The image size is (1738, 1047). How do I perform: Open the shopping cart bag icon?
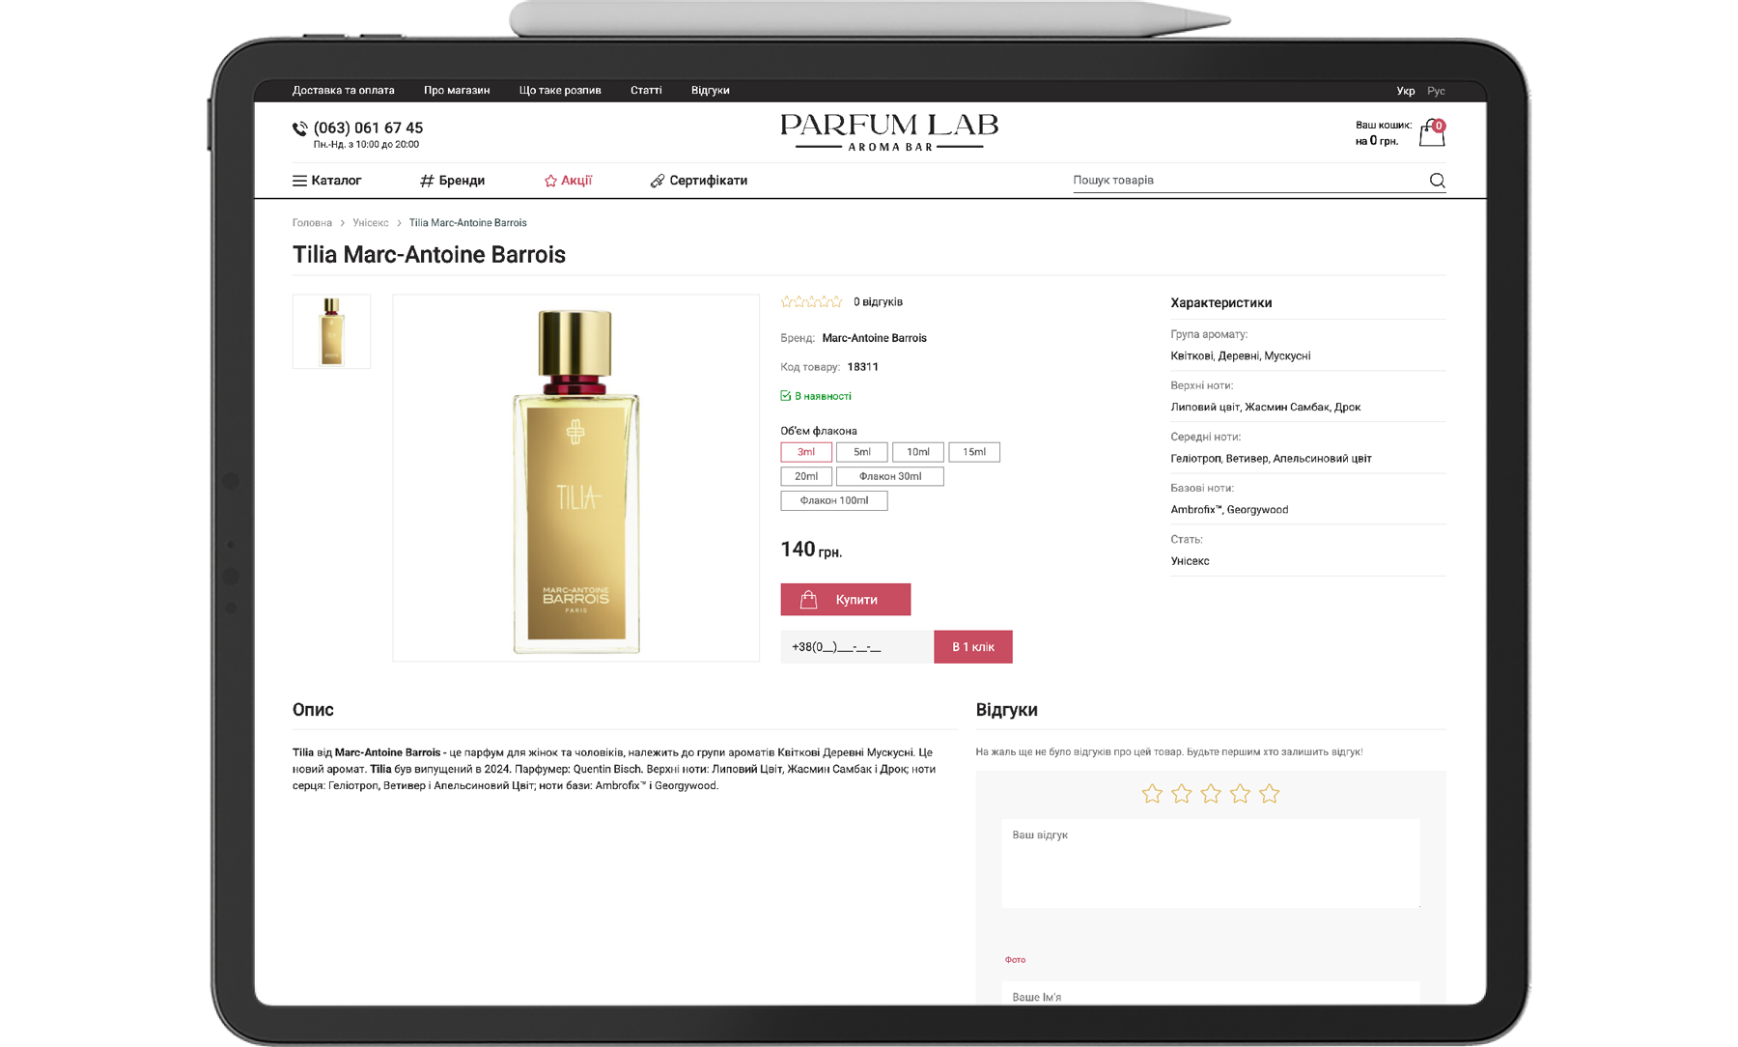[1431, 134]
